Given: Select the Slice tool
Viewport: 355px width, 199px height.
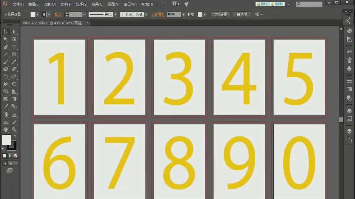Looking at the screenshot, I should point(14,122).
